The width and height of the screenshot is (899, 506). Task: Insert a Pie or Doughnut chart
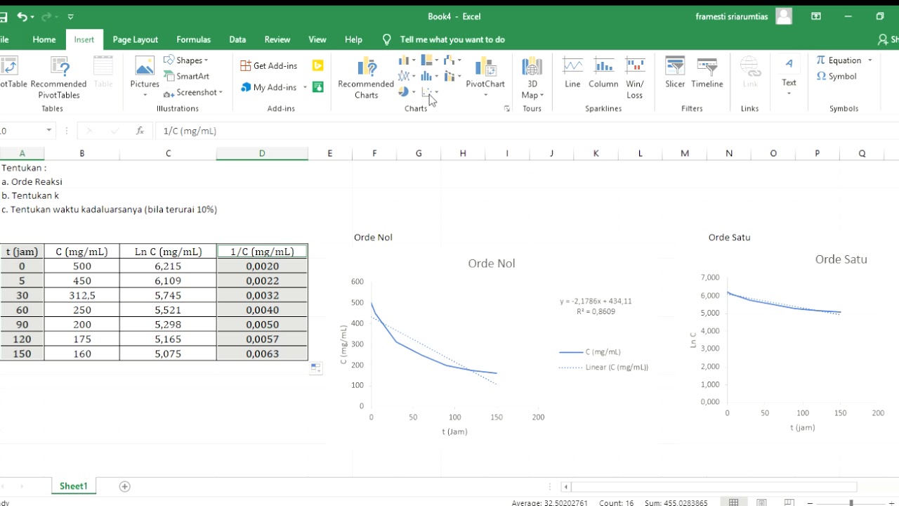(407, 92)
